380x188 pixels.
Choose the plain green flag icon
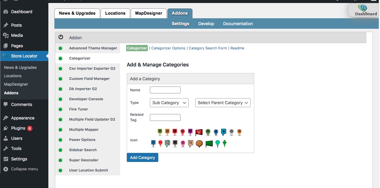(x=209, y=144)
